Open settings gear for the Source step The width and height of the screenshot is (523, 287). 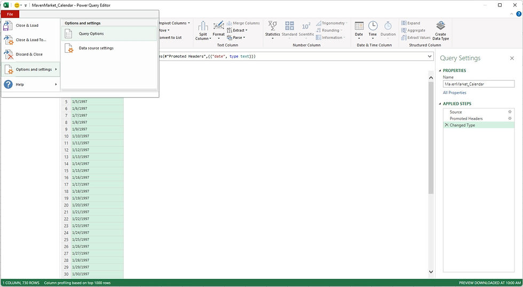coord(510,112)
